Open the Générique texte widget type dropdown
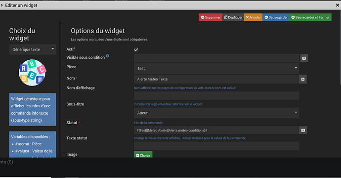The width and height of the screenshot is (341, 178). click(x=33, y=49)
